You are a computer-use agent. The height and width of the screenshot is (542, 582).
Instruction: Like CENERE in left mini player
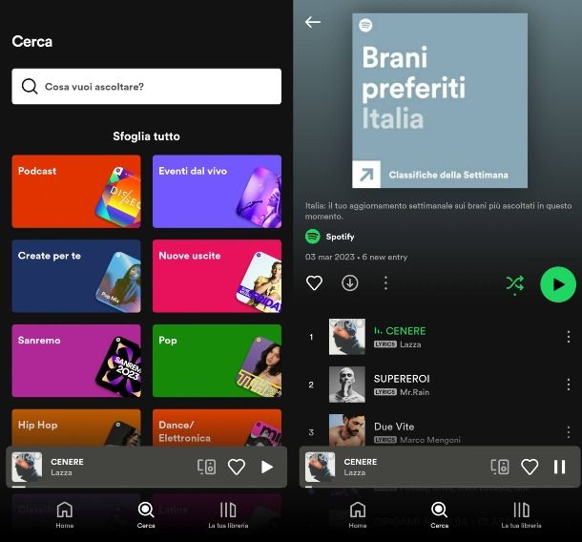click(x=237, y=467)
